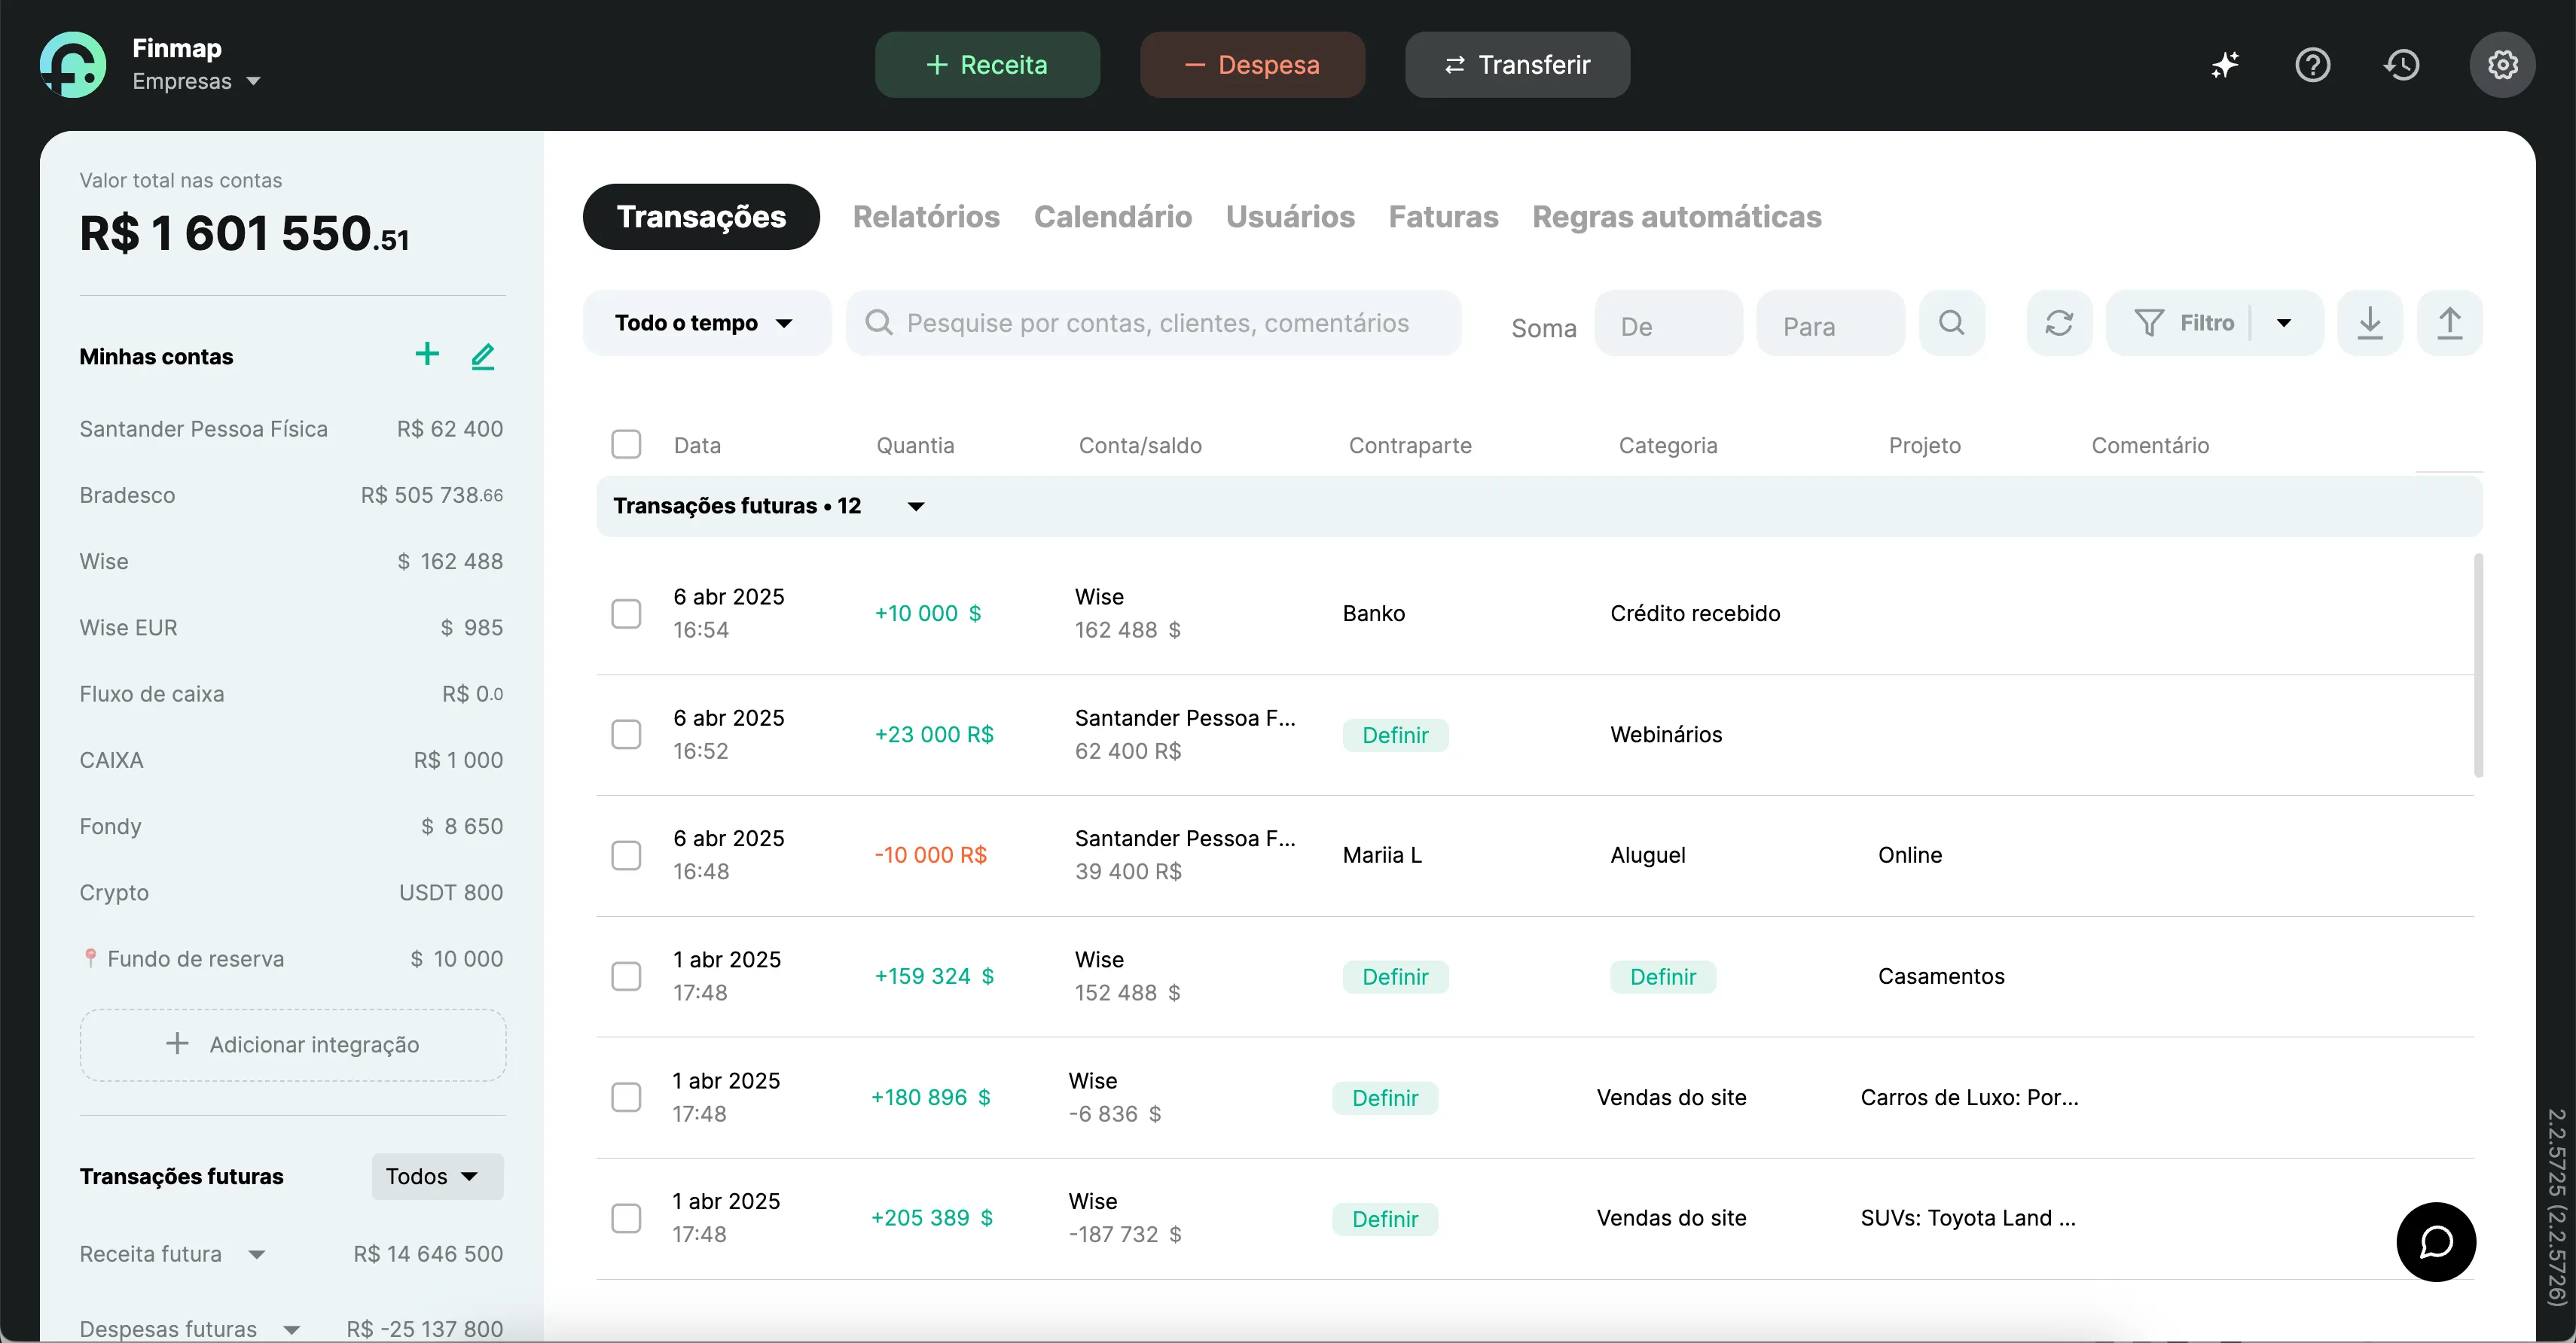The image size is (2576, 1343).
Task: Click the Receita button
Action: coord(987,65)
